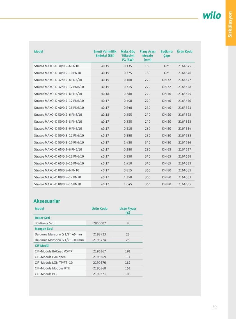The height and width of the screenshot is (319, 236).
Task: Click the Bağlantı Çapı column header
Action: 166,54
